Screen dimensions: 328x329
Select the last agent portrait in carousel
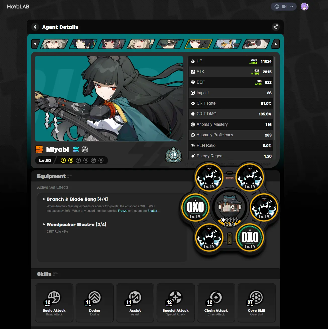point(256,44)
